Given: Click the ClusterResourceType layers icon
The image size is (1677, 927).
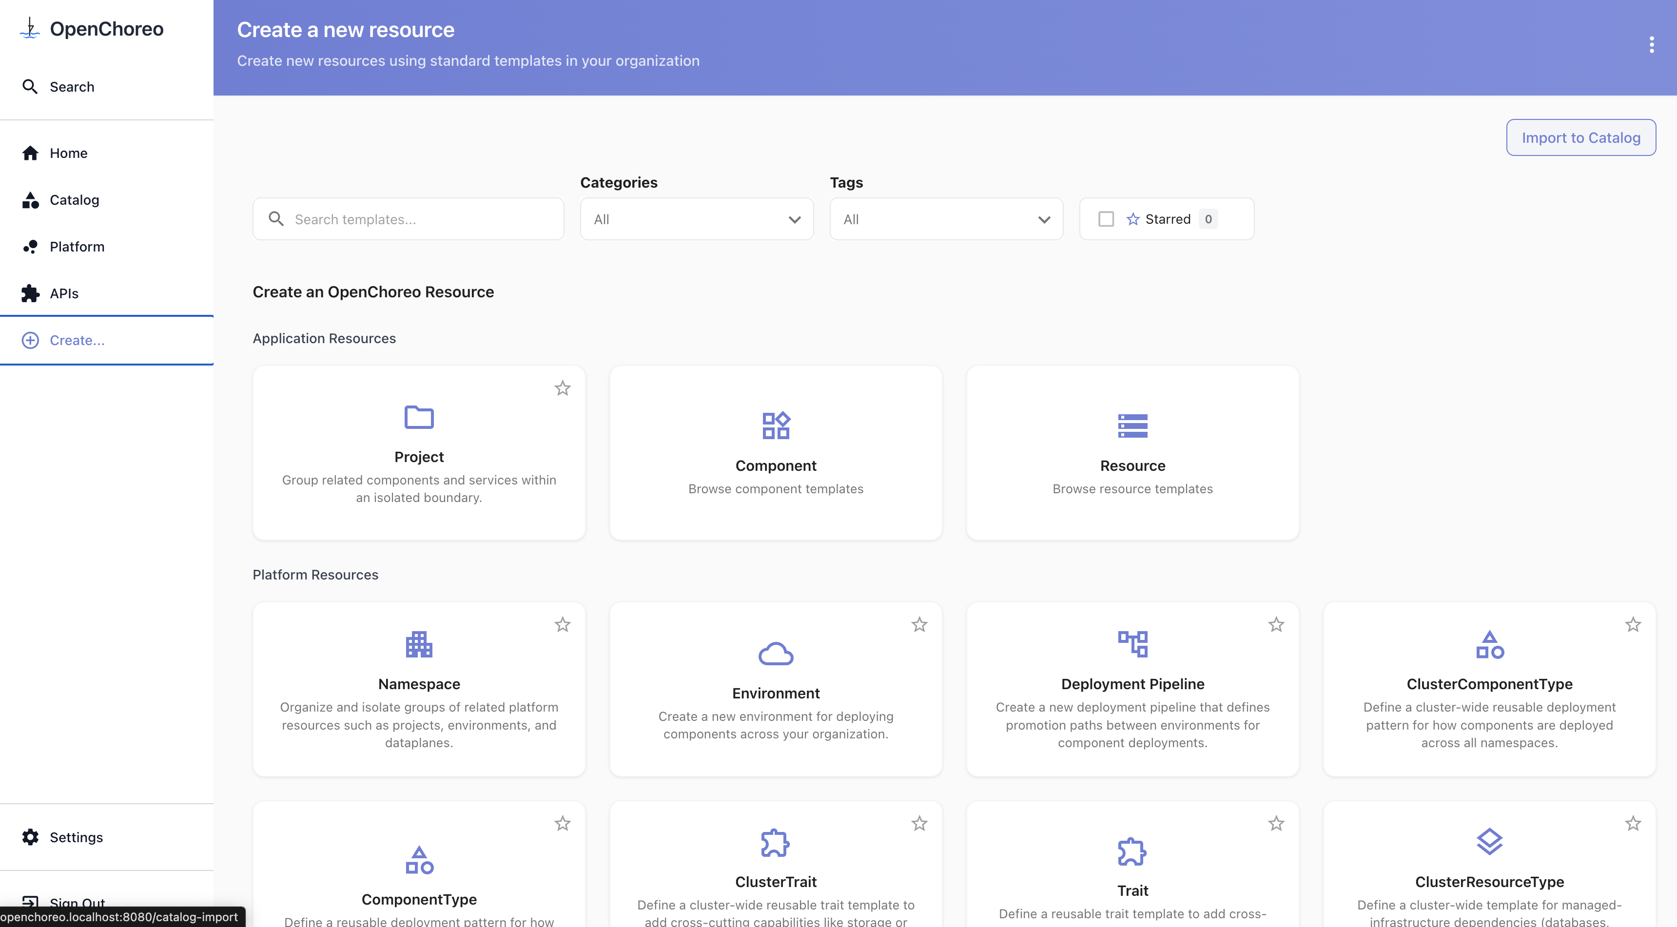Looking at the screenshot, I should click(1489, 842).
